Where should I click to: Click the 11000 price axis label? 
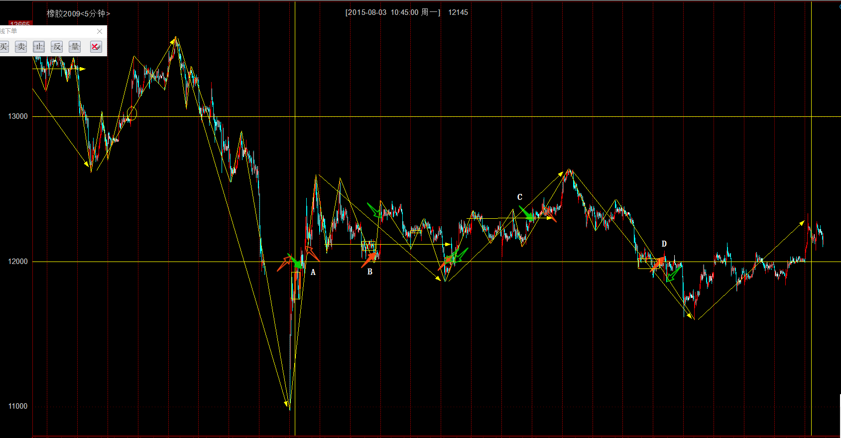pos(18,406)
